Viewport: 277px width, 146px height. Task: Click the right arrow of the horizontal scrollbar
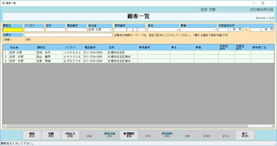pos(273,126)
